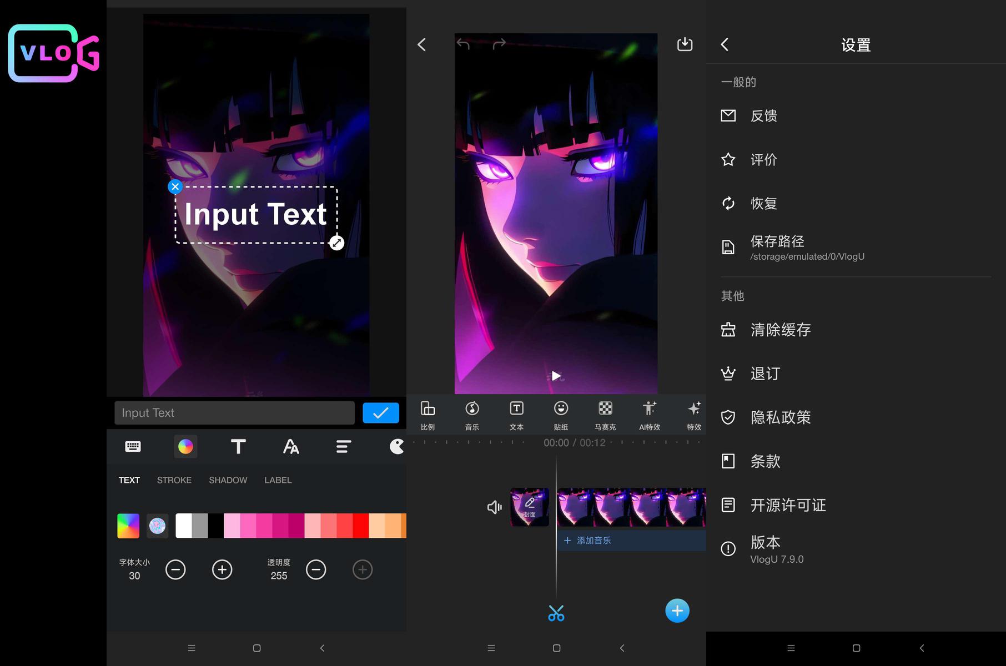Open the AI特效 effects tool
This screenshot has width=1006, height=666.
click(x=650, y=415)
